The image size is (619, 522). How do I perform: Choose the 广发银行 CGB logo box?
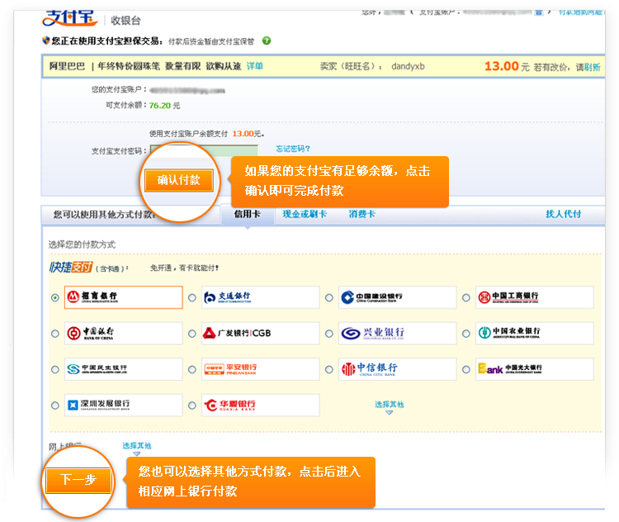click(x=261, y=333)
